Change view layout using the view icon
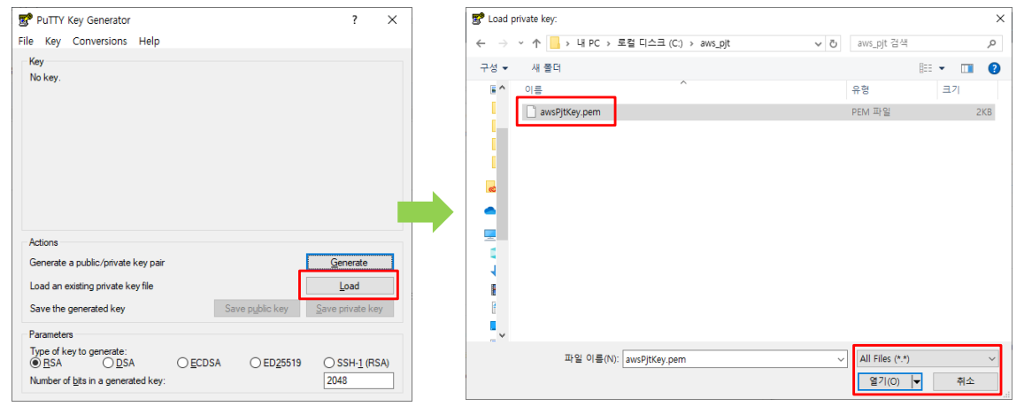This screenshot has height=414, width=1024. [x=925, y=68]
